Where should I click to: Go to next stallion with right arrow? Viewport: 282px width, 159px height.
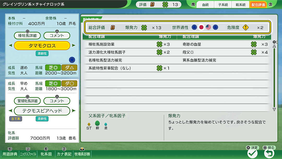coord(74,46)
